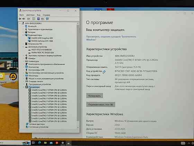Open the Settings gear taskbar icon
Viewport: 194px width, 146px height.
tap(63, 143)
